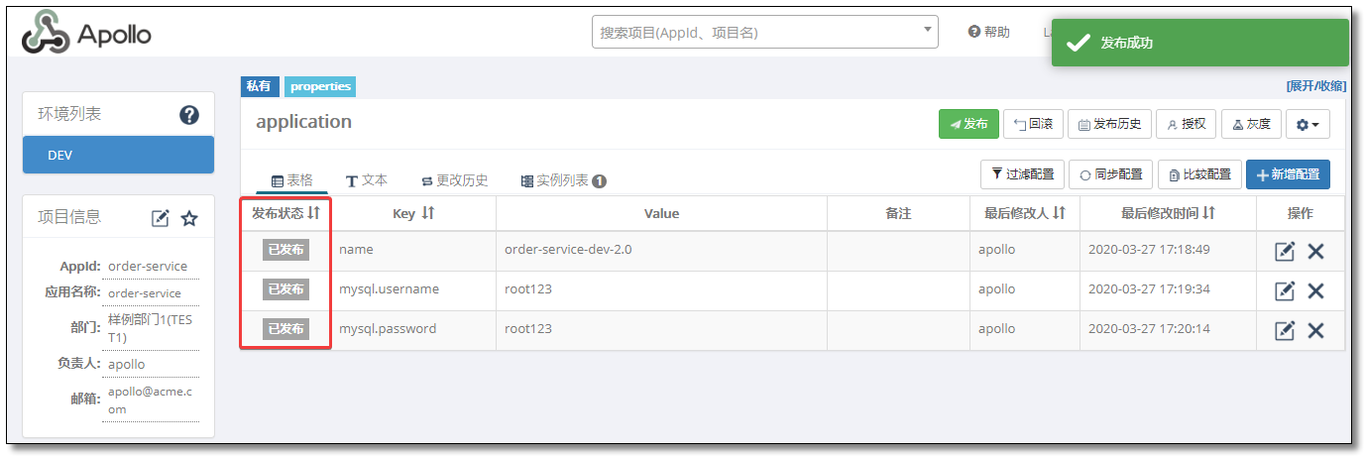Click the 负责人 value apollo
Screen dimensions: 1364x456
pyautogui.click(x=127, y=364)
